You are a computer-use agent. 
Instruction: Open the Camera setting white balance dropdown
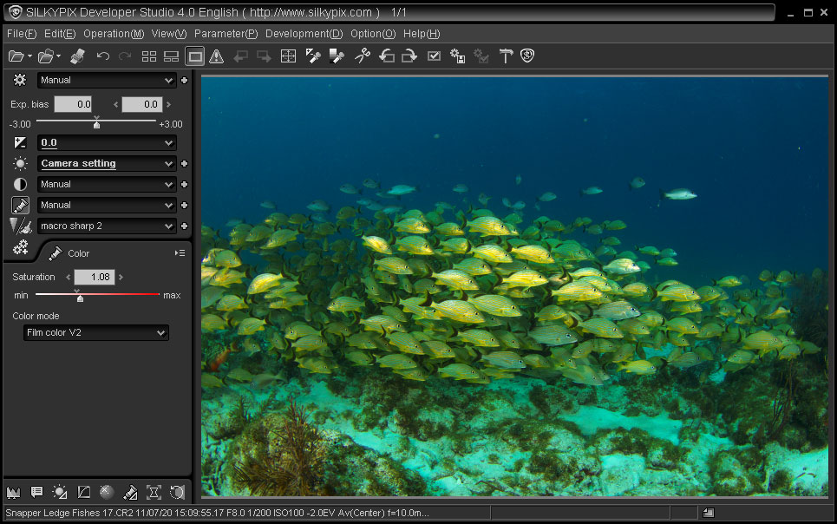(x=108, y=163)
